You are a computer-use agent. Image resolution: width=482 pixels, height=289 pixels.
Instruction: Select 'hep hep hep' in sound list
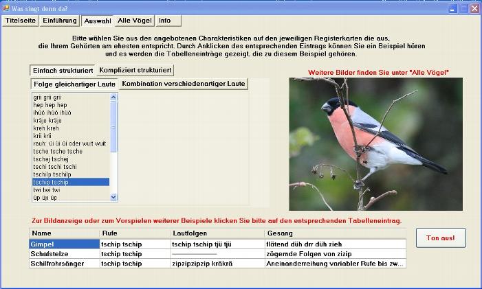pos(52,105)
